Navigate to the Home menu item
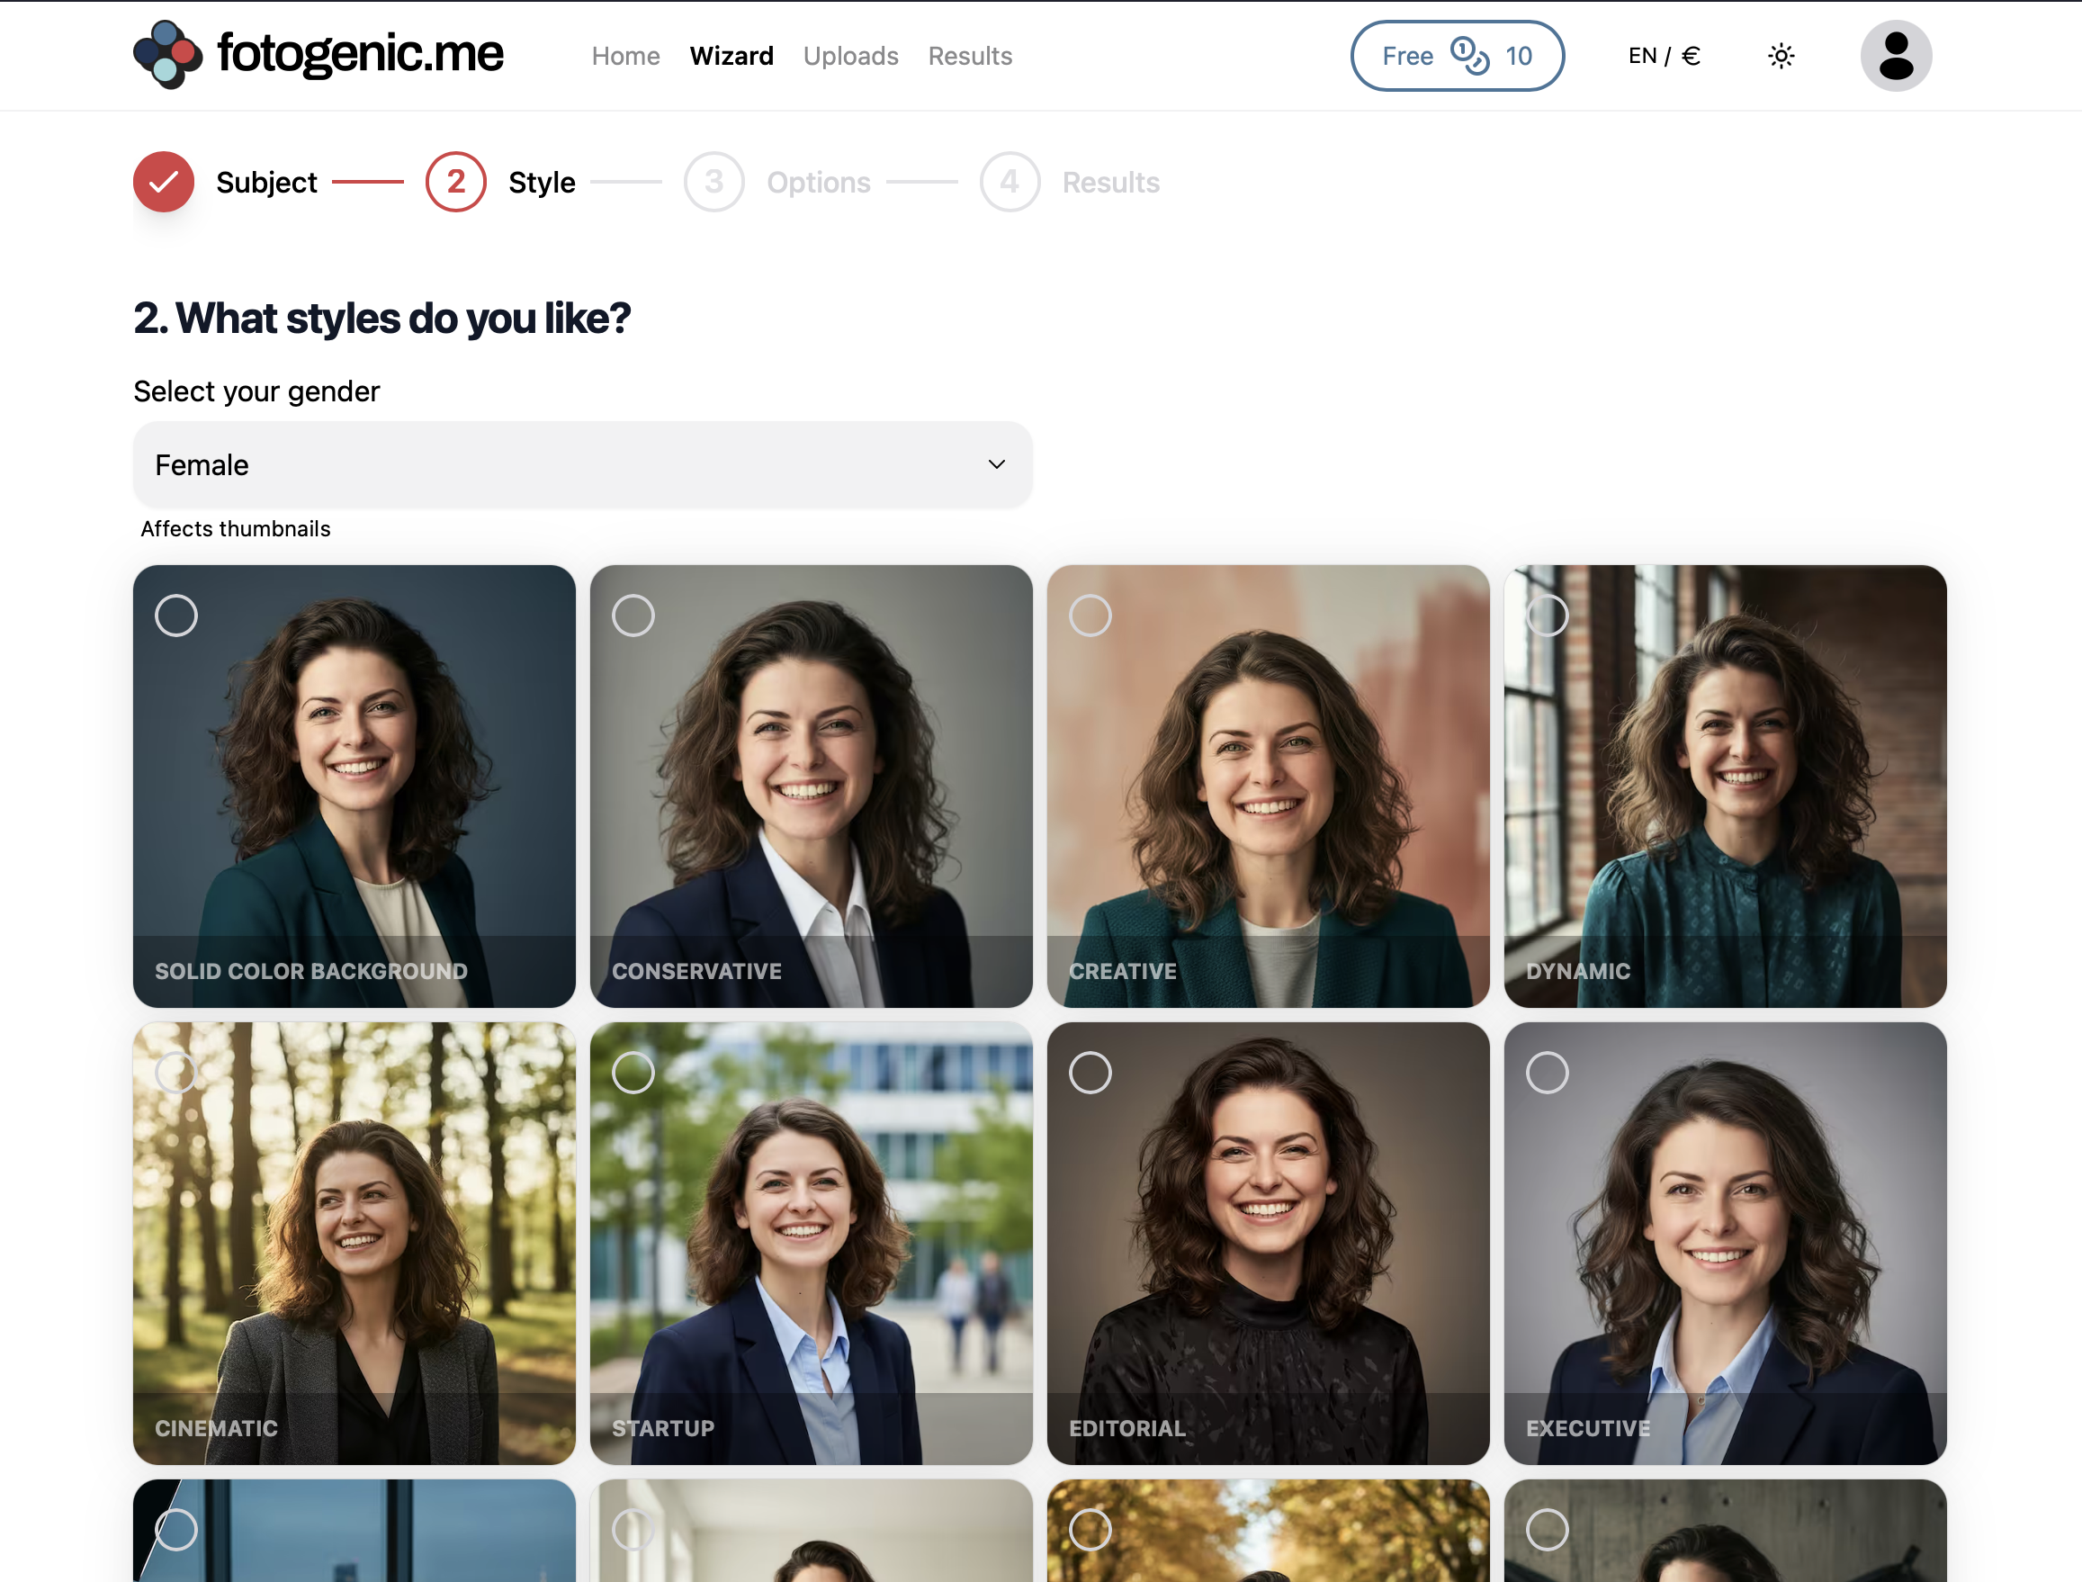 (x=625, y=56)
